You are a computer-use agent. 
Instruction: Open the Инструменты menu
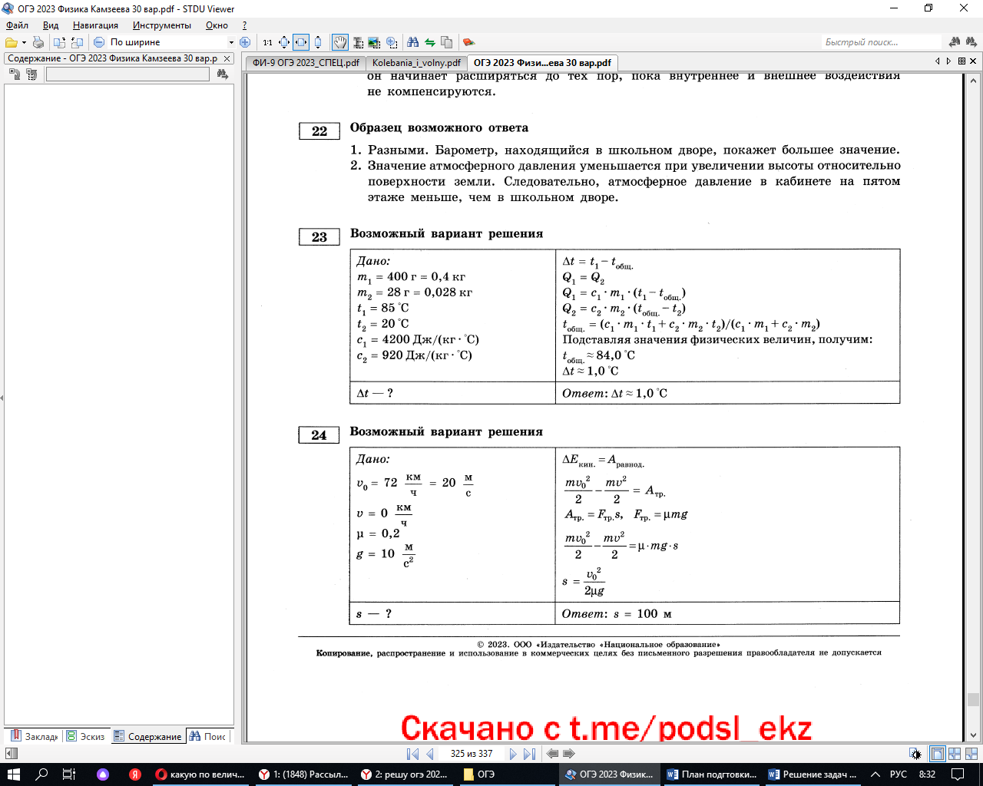point(161,25)
